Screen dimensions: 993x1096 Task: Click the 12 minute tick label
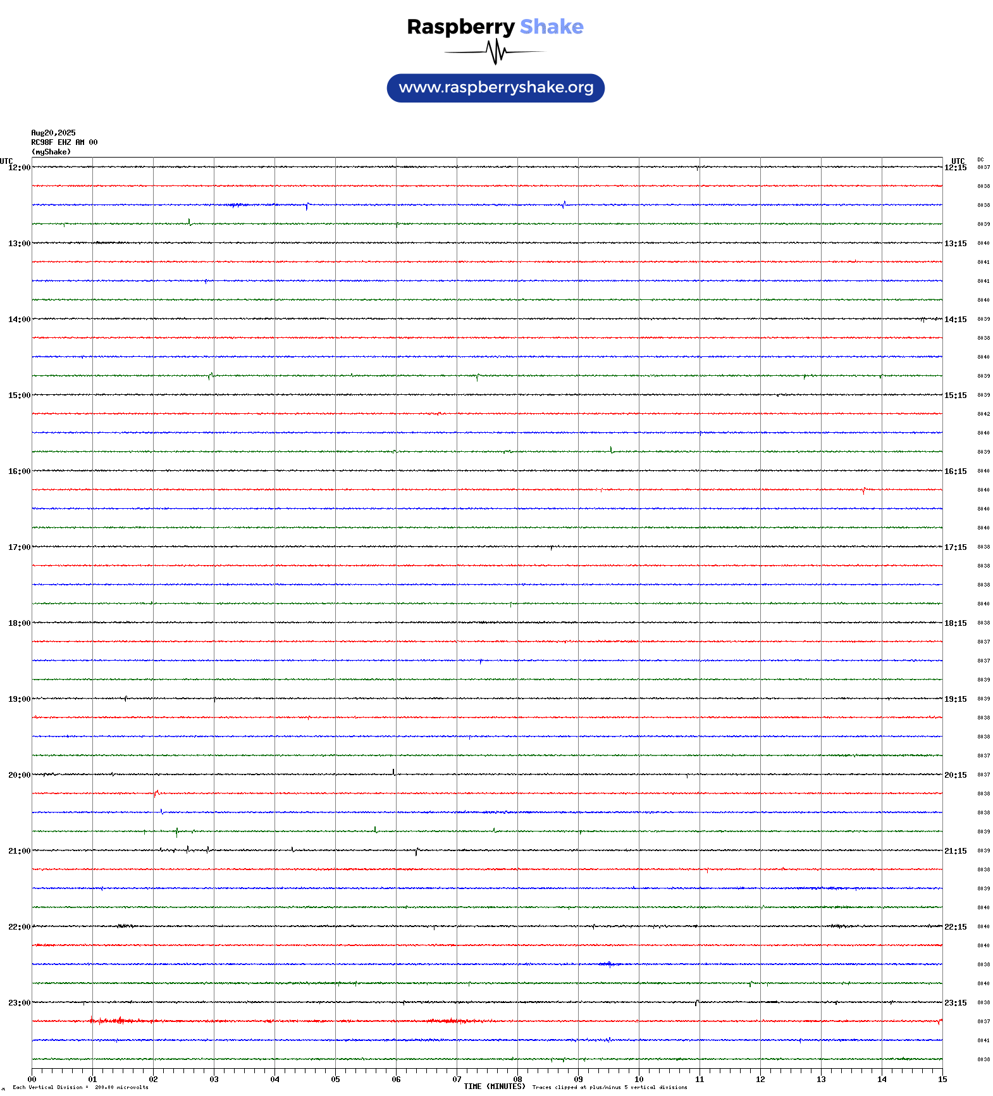coord(760,1080)
